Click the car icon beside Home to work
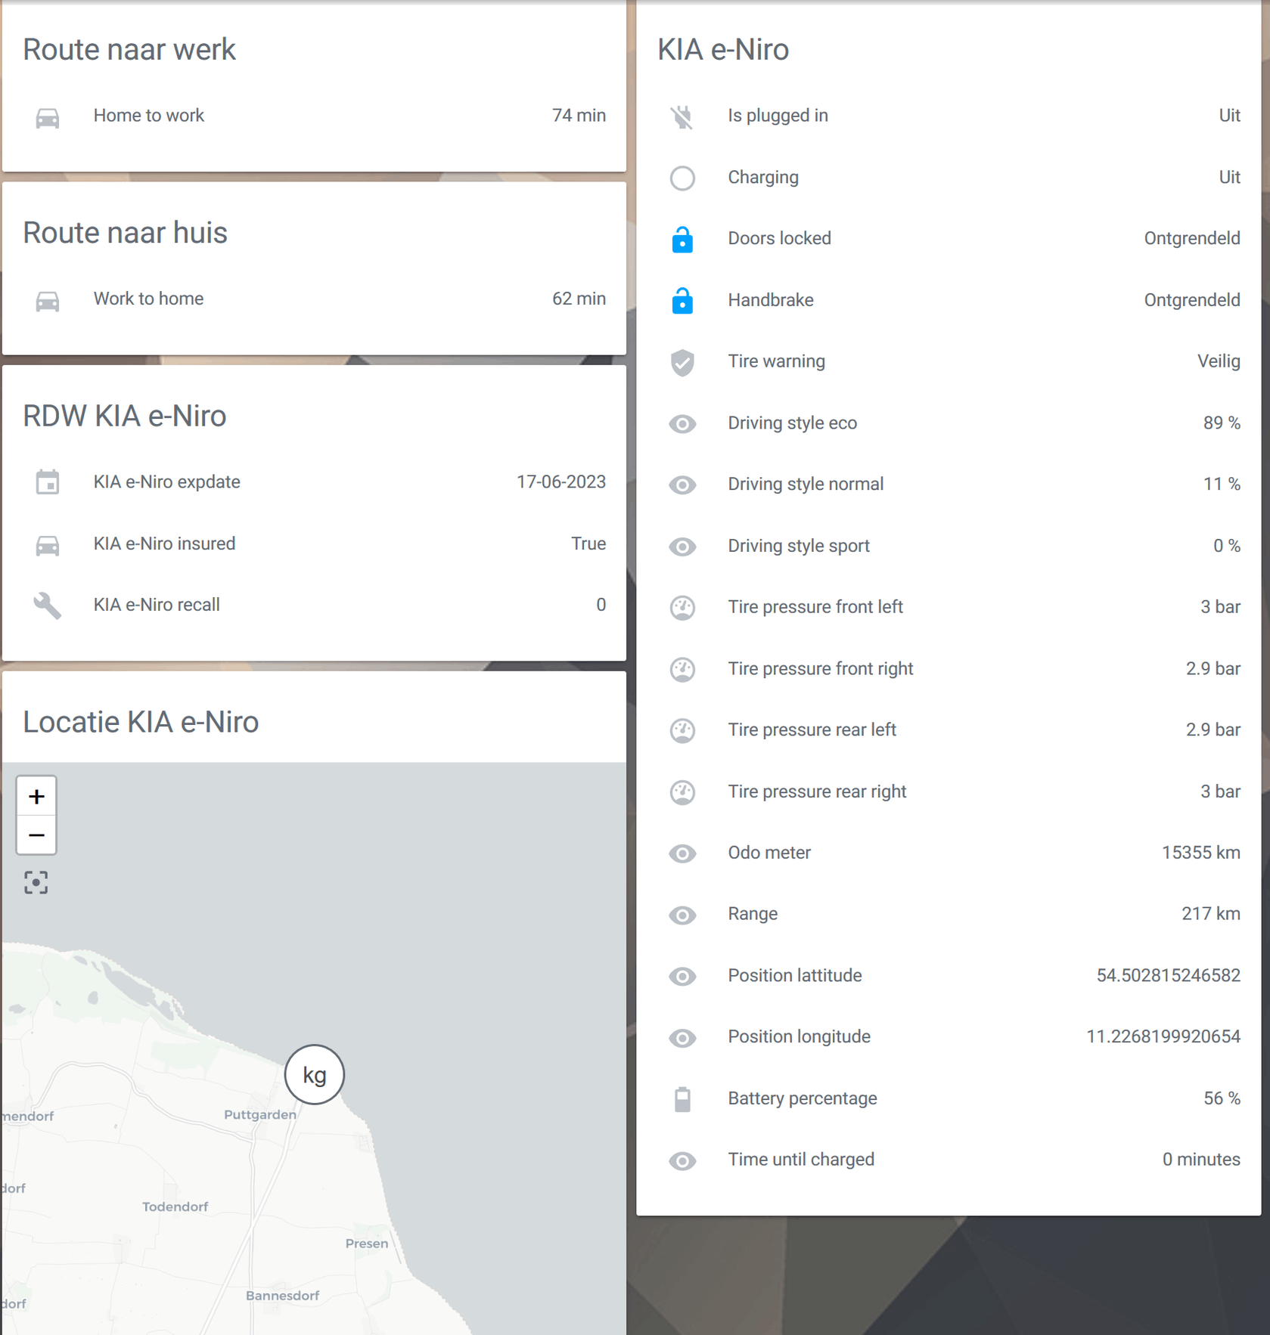 [x=48, y=117]
